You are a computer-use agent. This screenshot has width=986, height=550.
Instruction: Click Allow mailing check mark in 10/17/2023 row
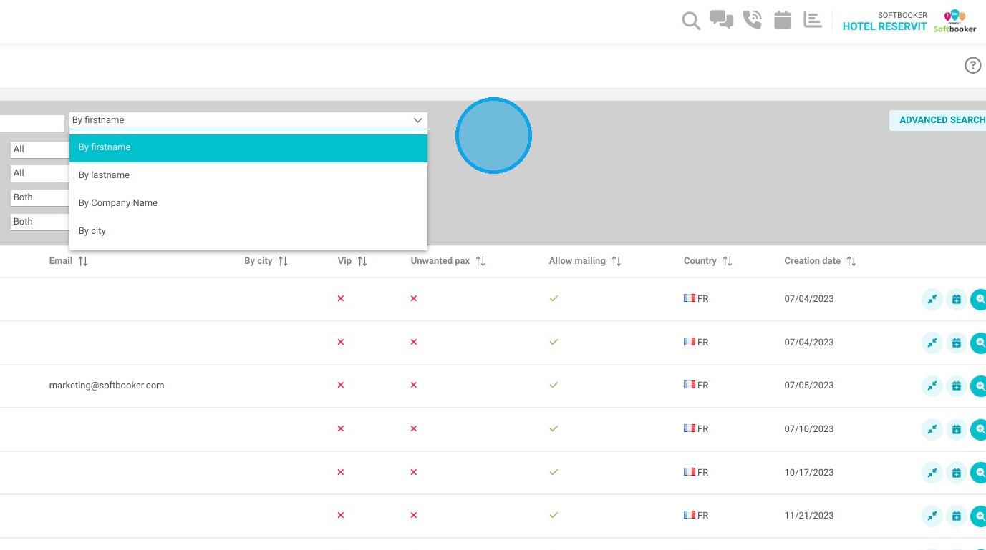click(554, 472)
